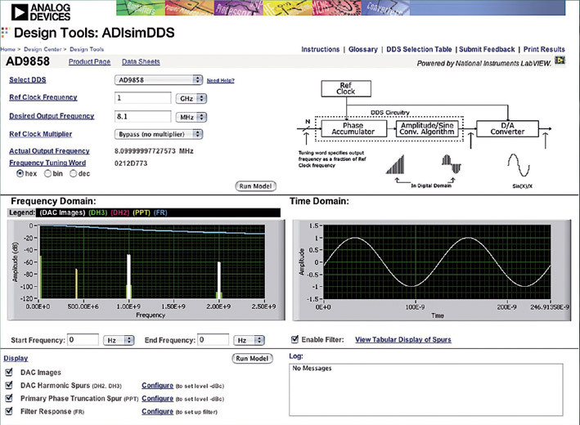Click the lower Run Model button beside Display
Screen dimensions: 580x425
(252, 359)
